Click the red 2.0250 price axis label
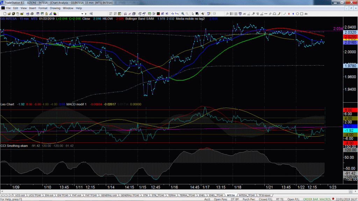 (350, 36)
